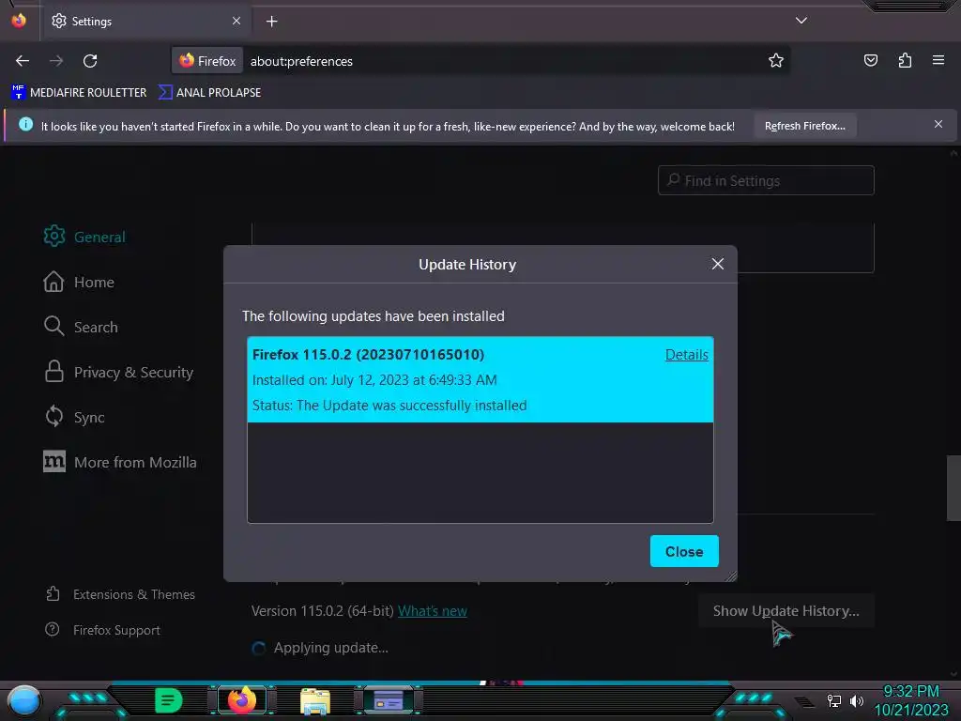The height and width of the screenshot is (721, 961).
Task: Select the Home settings category
Action: [x=79, y=282]
